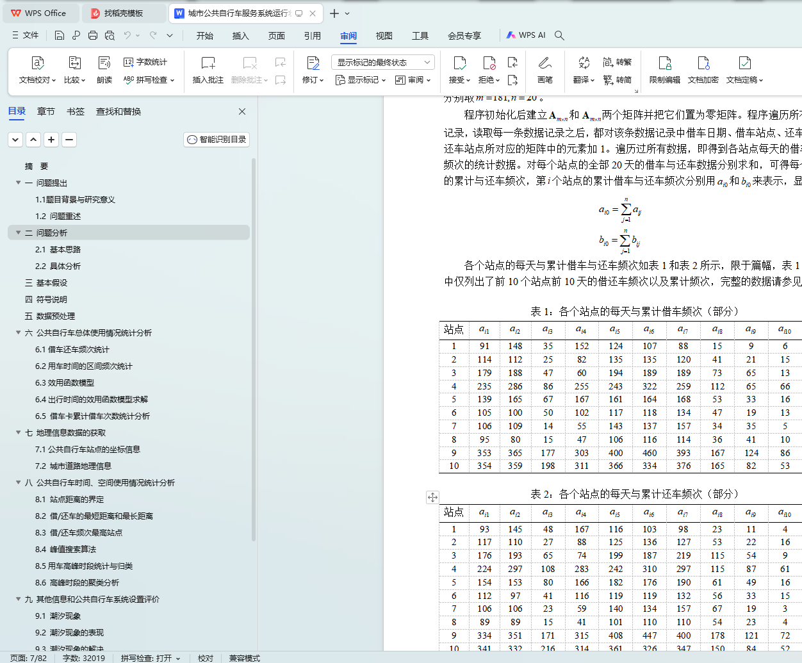Close the navigation pane with X
The width and height of the screenshot is (802, 663).
coord(242,111)
